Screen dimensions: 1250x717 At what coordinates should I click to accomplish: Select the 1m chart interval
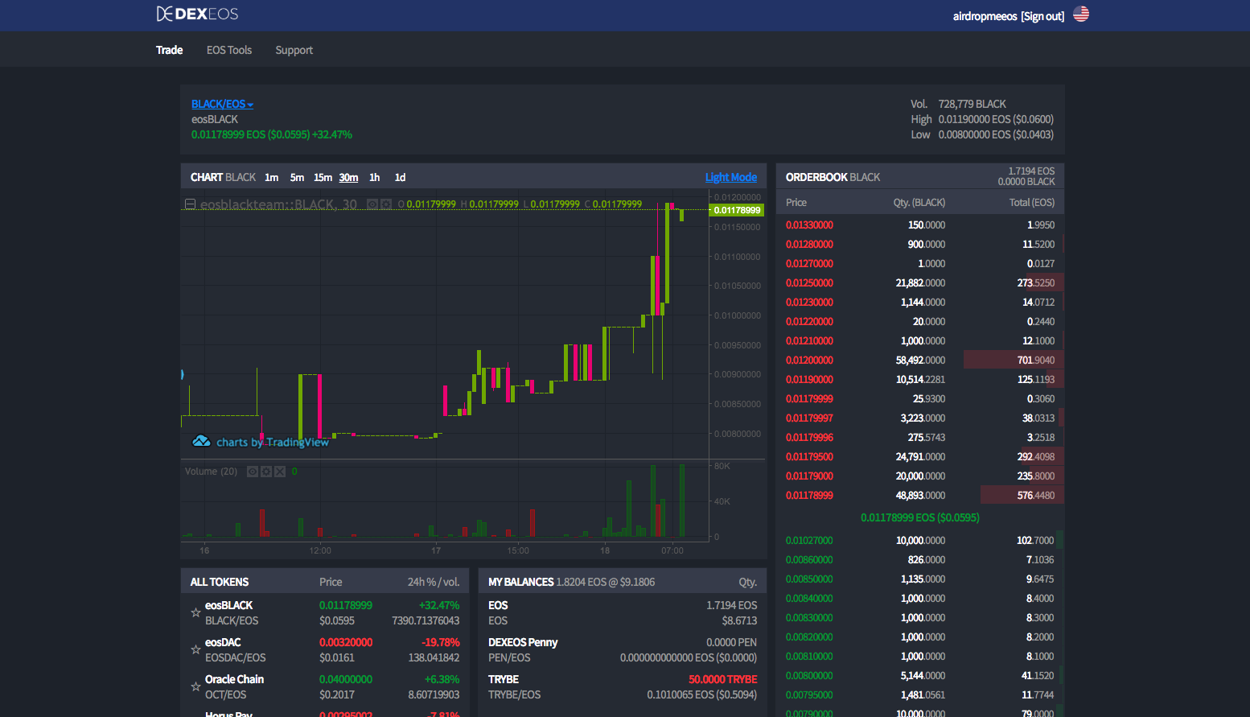click(271, 177)
